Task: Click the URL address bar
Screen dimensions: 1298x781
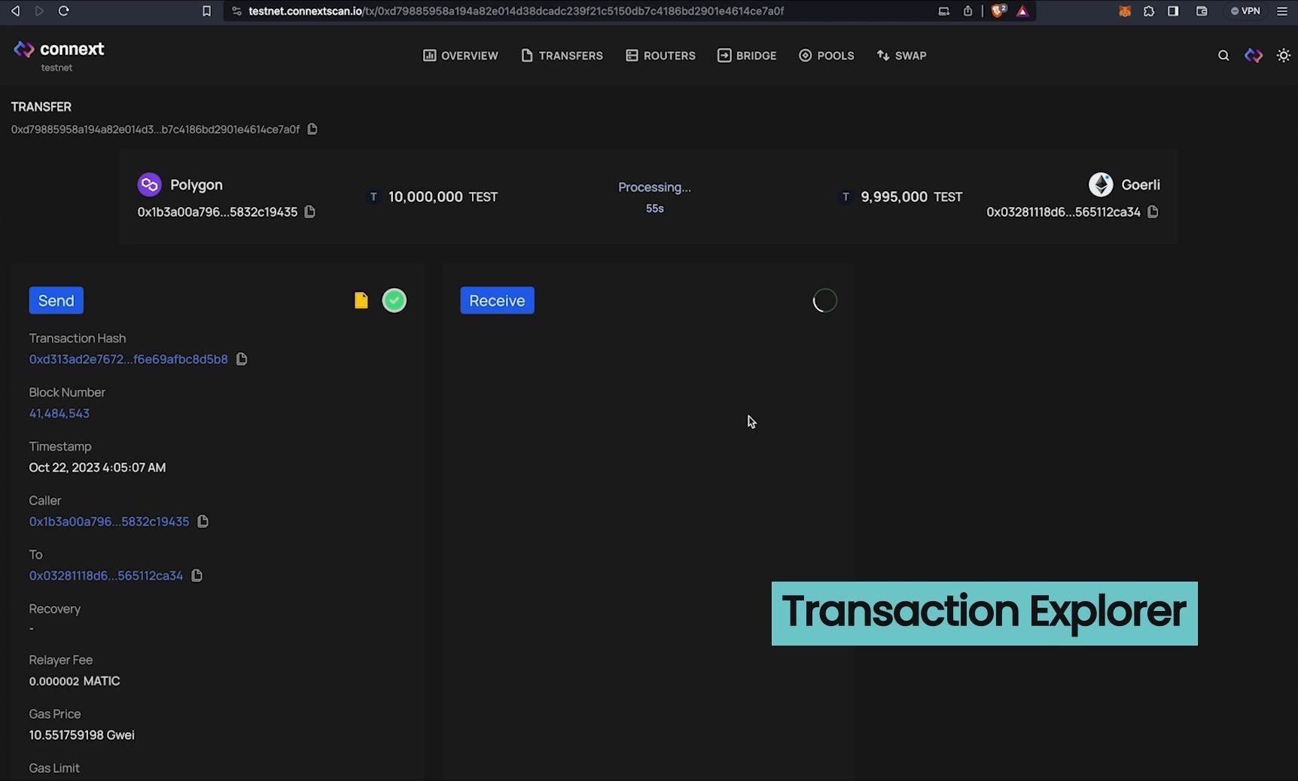Action: pos(516,11)
